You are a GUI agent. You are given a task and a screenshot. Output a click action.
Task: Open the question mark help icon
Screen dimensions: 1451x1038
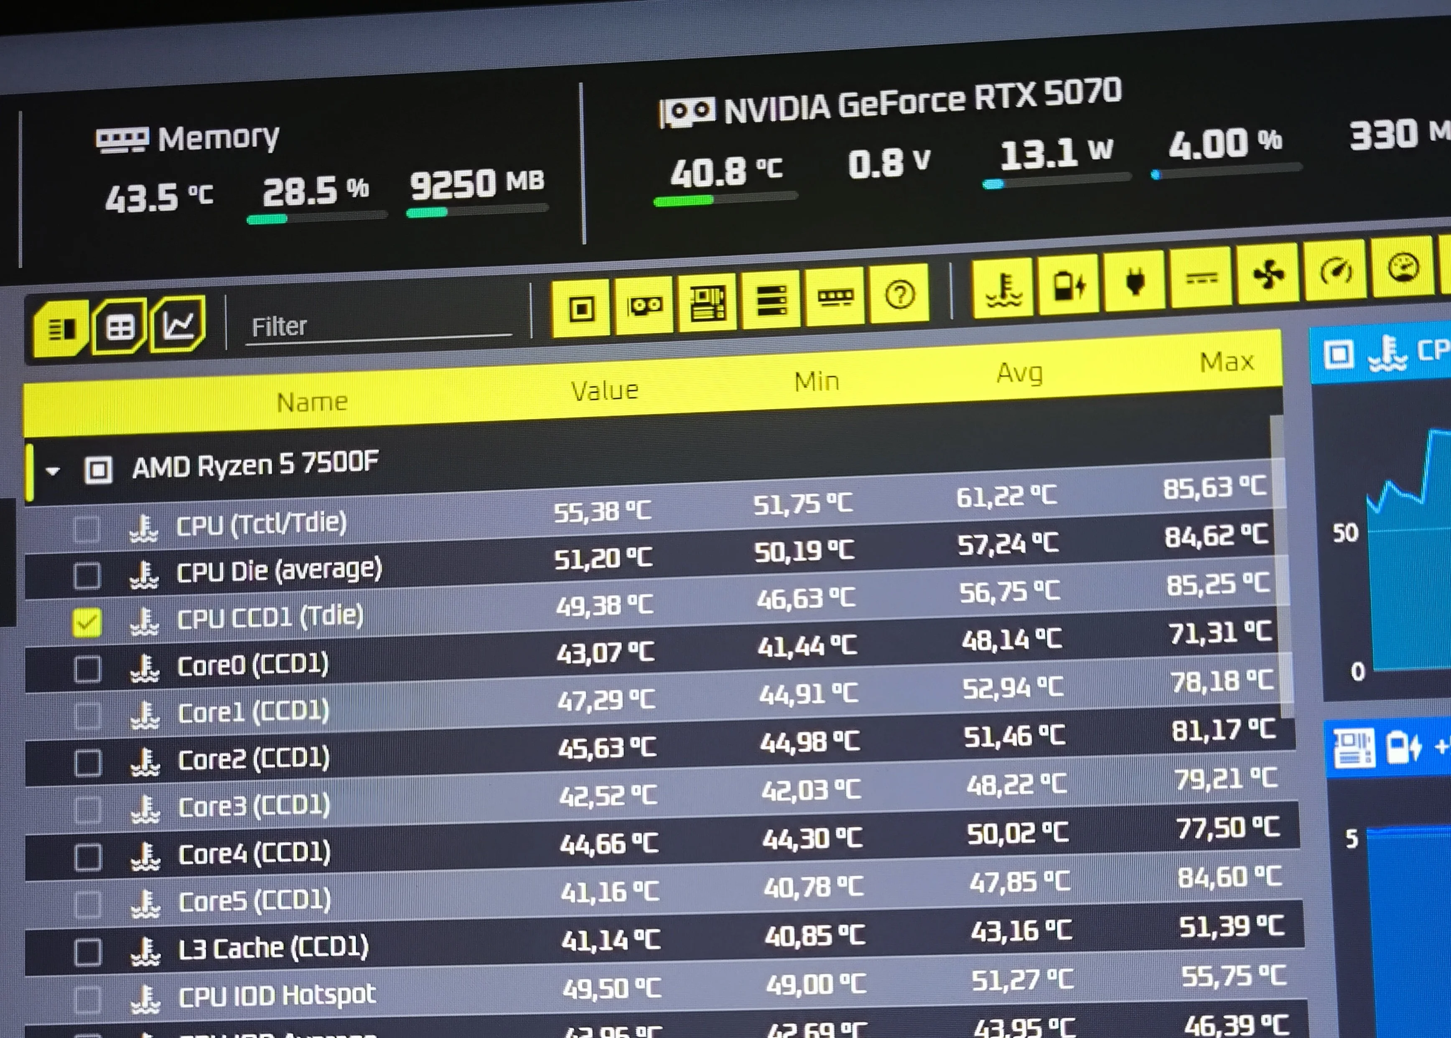tap(900, 295)
